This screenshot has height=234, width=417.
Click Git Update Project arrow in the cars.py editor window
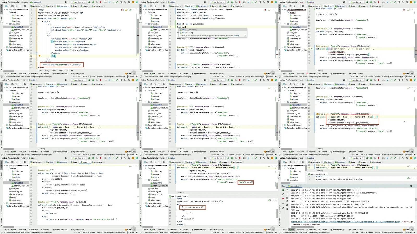pos(110,158)
